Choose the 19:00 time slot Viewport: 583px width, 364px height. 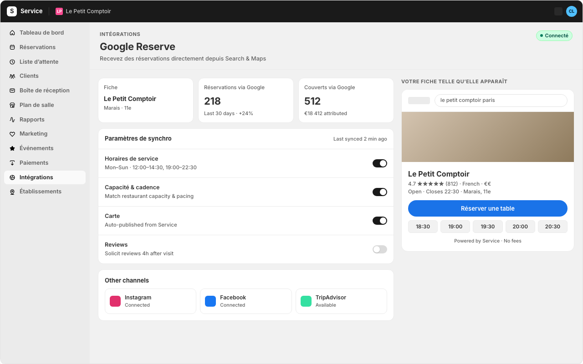click(x=455, y=227)
